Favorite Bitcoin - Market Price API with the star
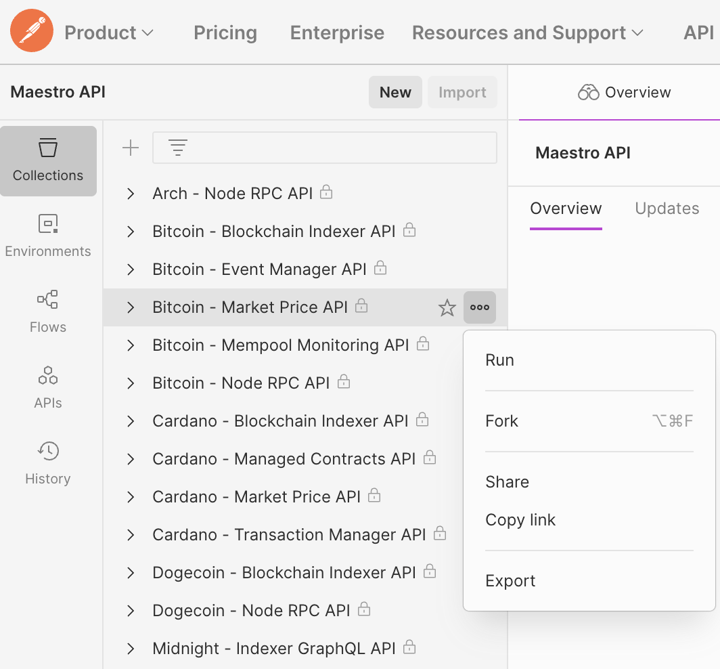The width and height of the screenshot is (720, 669). click(x=447, y=307)
